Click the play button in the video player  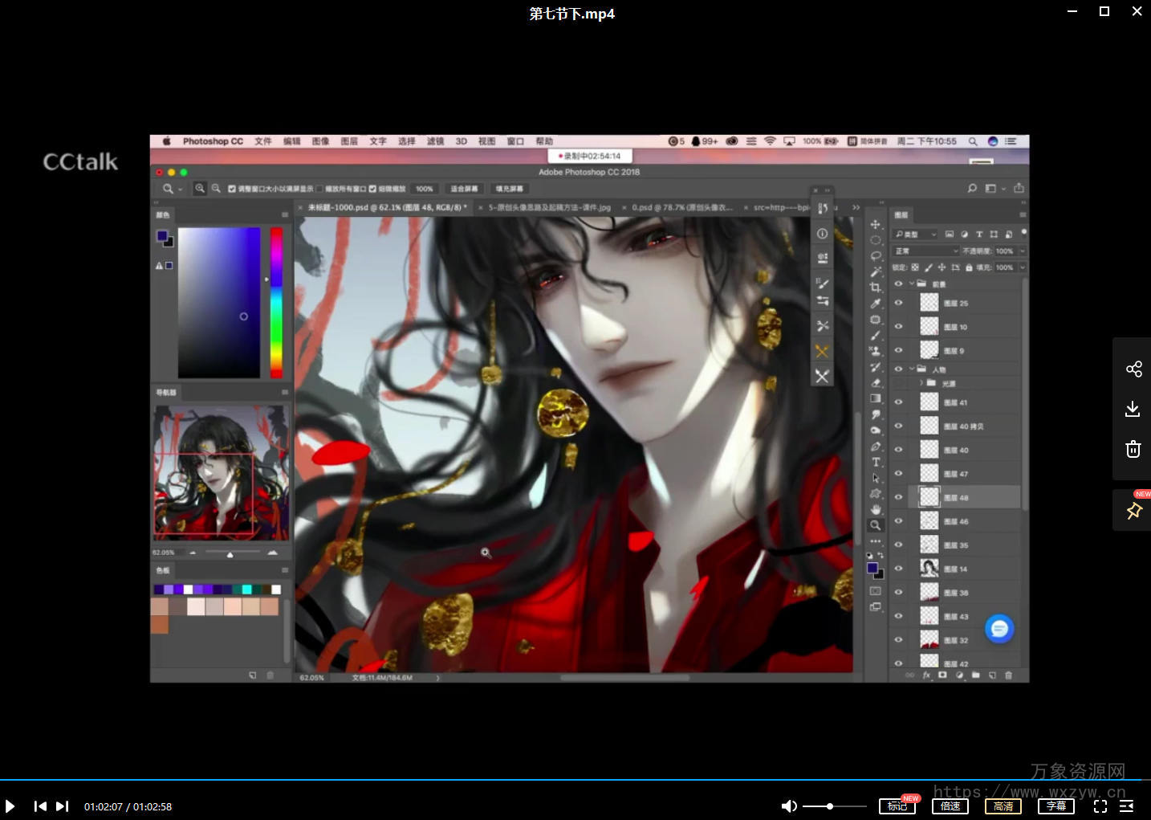click(10, 806)
